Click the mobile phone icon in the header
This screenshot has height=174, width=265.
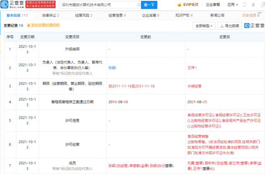tap(244, 5)
